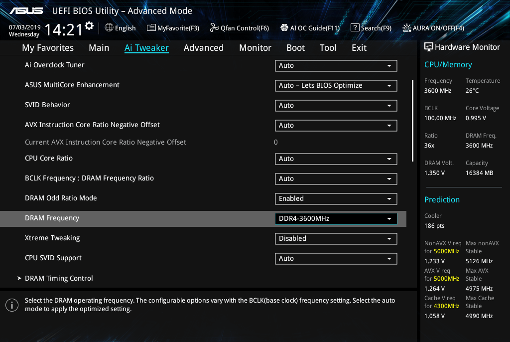Click the Search question-mark icon
510x342 pixels.
point(355,28)
